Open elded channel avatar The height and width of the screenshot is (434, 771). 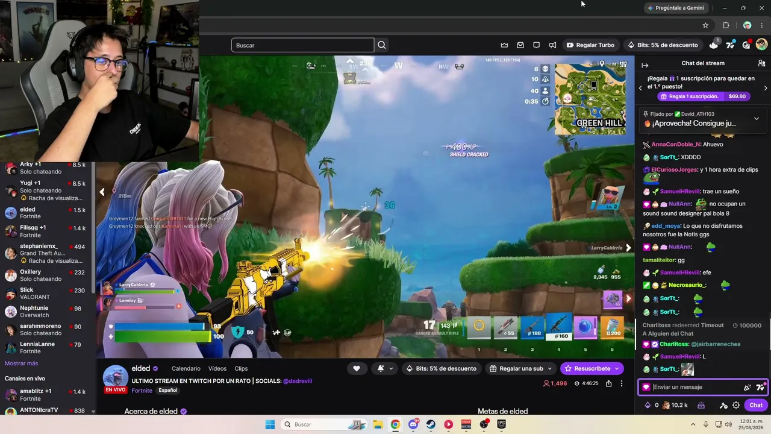(115, 377)
